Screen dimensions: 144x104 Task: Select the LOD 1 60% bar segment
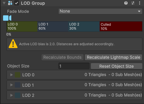pos(53,26)
